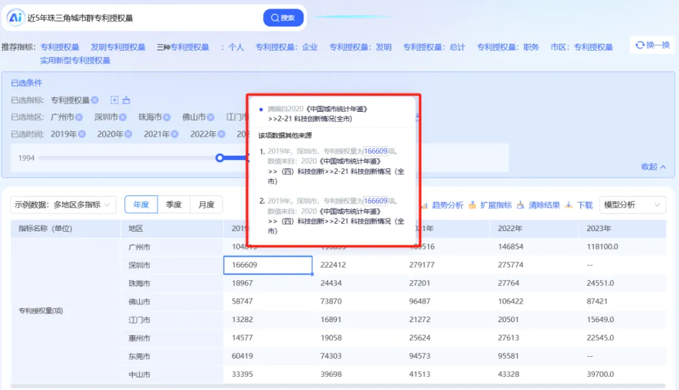679x390 pixels.
Task: Focus the search box with 近5年珠三角城市群专利授权量
Action: pyautogui.click(x=143, y=18)
